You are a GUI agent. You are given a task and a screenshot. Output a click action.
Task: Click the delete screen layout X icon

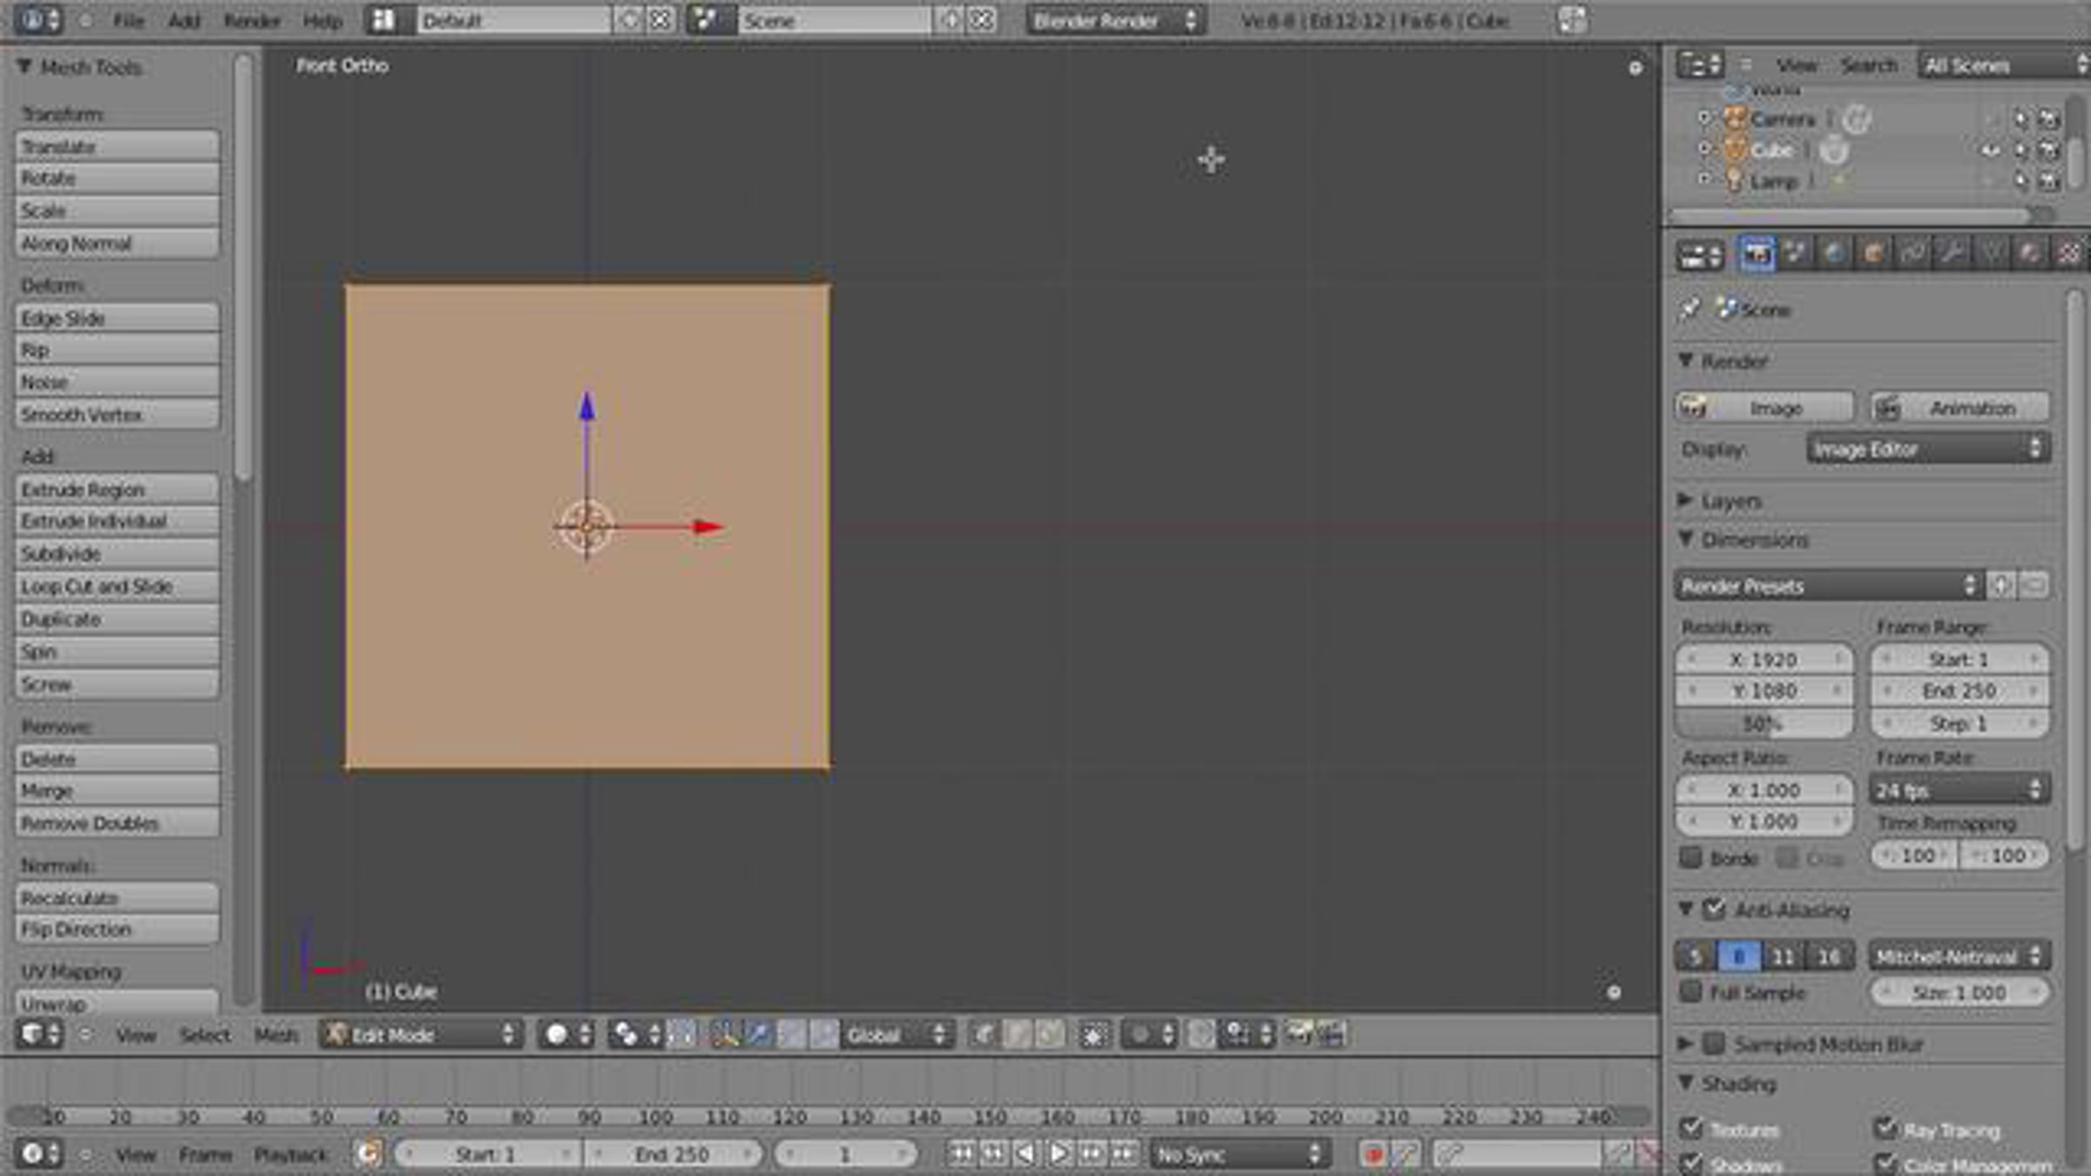tap(661, 20)
